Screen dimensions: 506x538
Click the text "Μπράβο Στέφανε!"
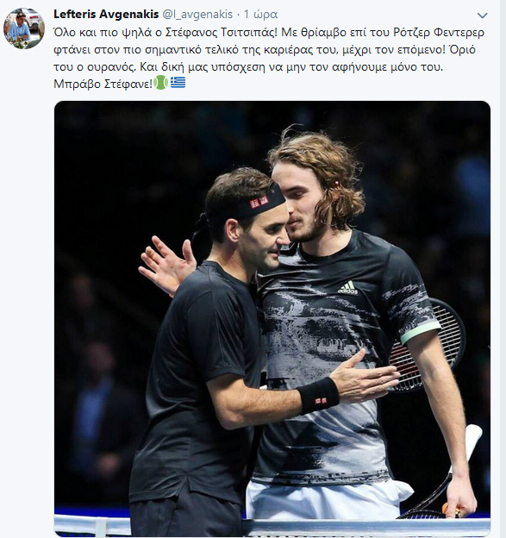(x=103, y=84)
